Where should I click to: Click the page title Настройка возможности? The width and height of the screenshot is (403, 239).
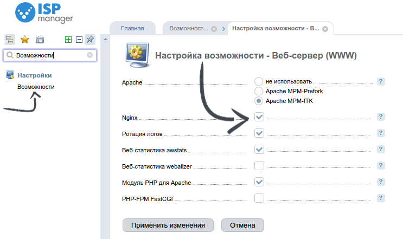[255, 55]
